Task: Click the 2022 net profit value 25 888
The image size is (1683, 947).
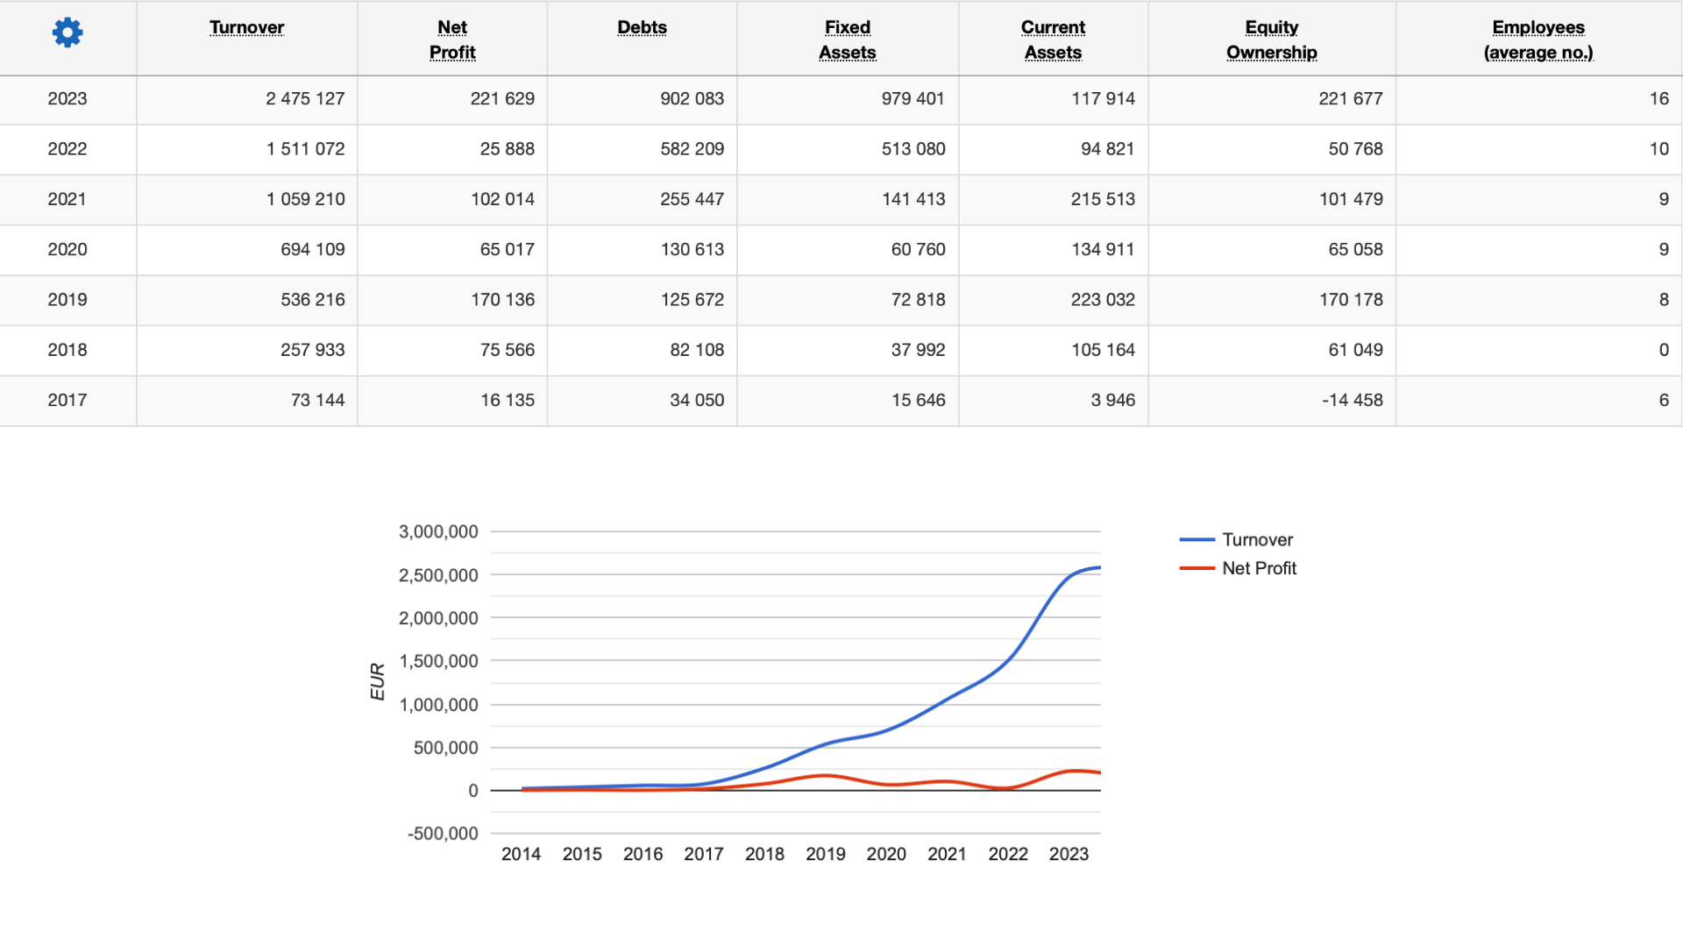Action: 507,149
